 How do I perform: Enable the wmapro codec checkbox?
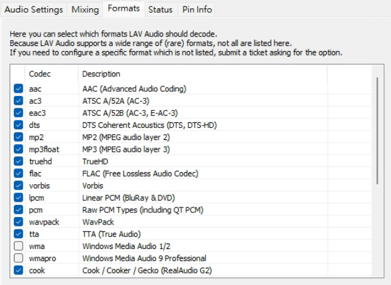[x=18, y=259]
